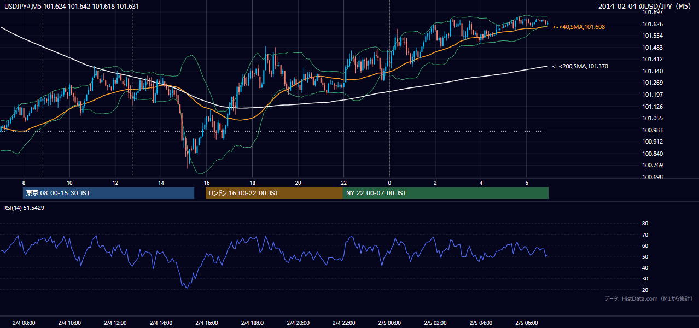Image resolution: width=699 pixels, height=328 pixels.
Task: Click RSI level 60 label
Action: [x=645, y=245]
